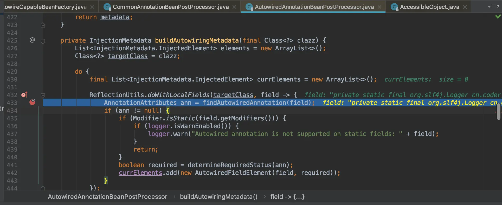The height and width of the screenshot is (205, 502).
Task: Click the highlighted closing brace on line 443
Action: point(106,181)
